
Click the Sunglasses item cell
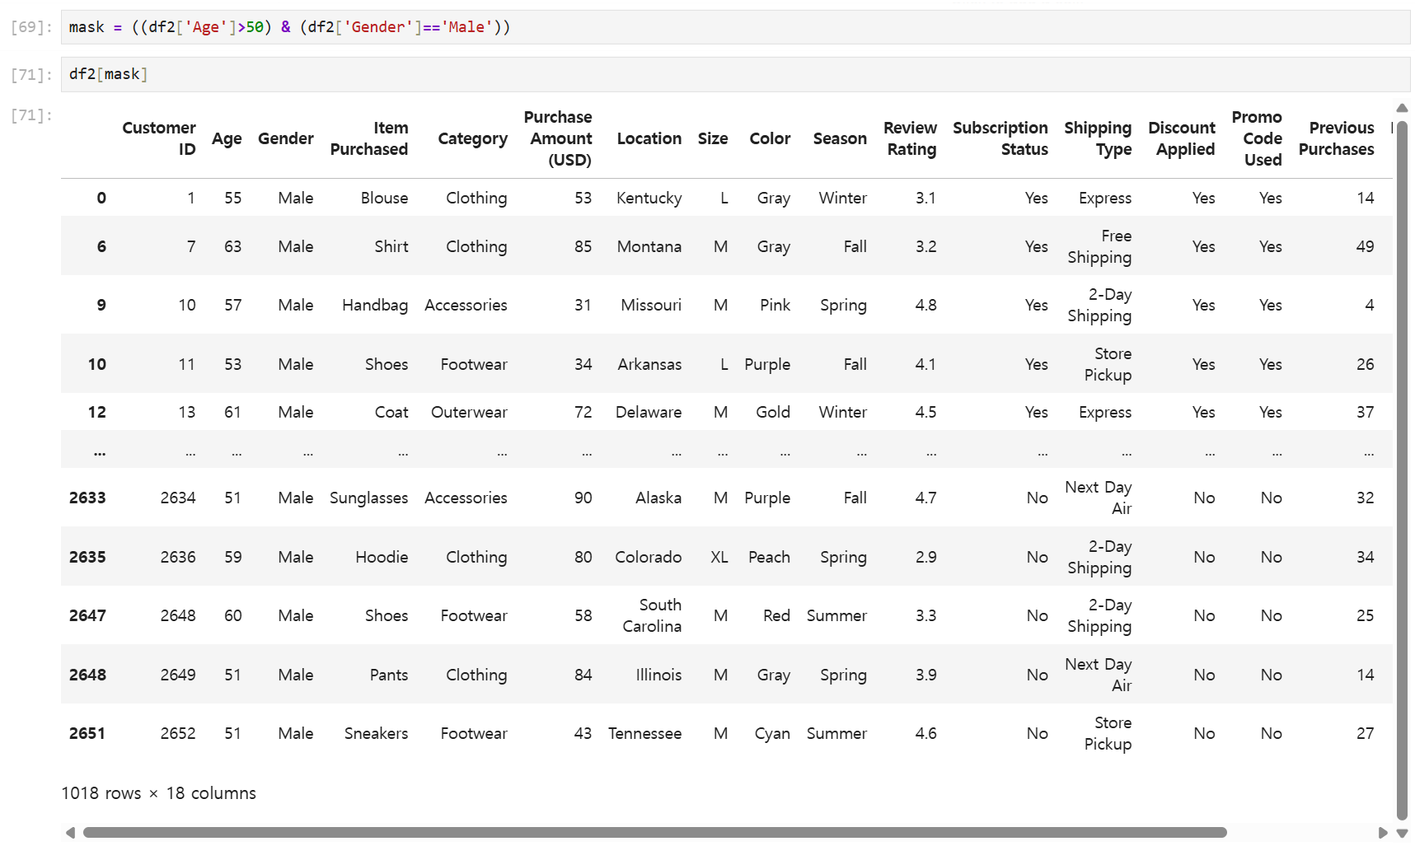(x=369, y=498)
